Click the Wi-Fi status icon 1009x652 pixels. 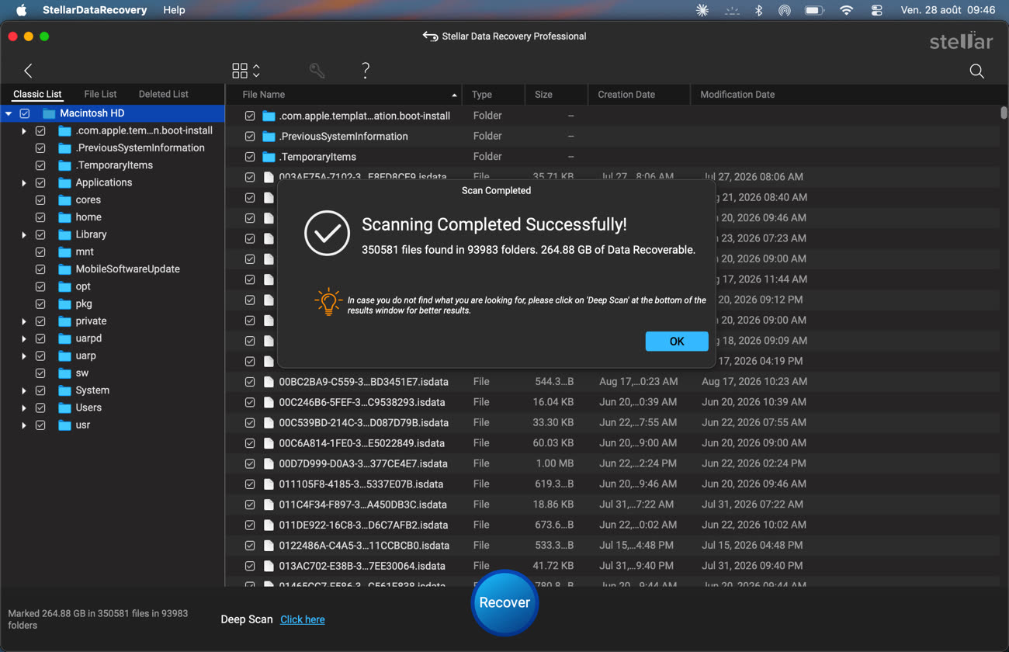point(847,10)
